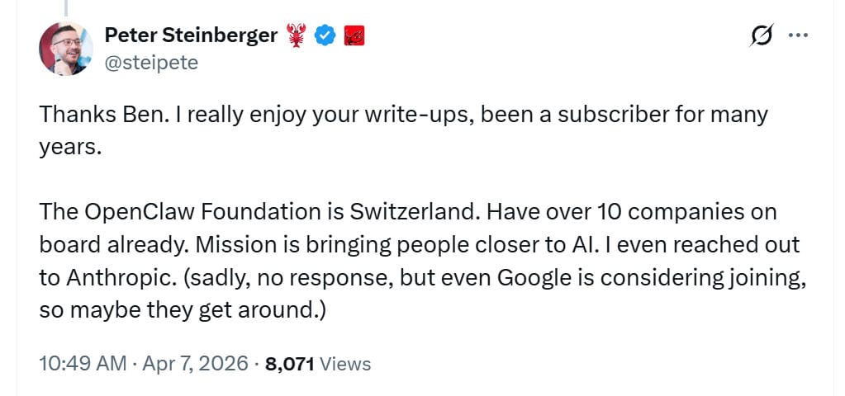Click the 8,071 view count number
The image size is (845, 396).
(290, 365)
